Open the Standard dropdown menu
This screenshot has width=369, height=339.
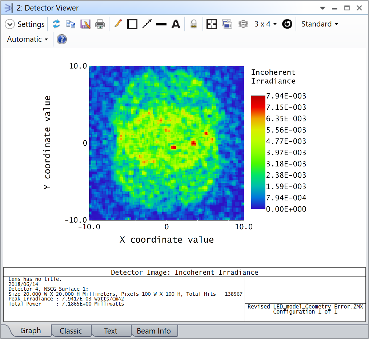coord(320,24)
